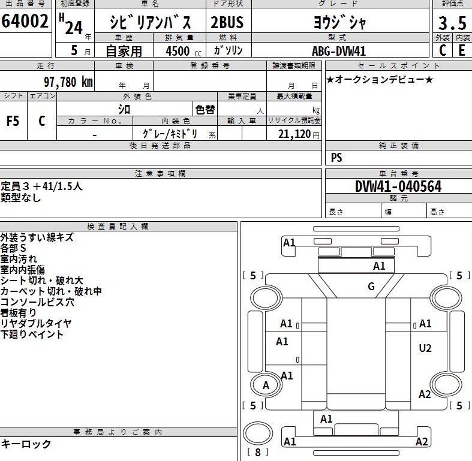Click the spare tire circle above [8]
Image resolution: width=472 pixels, height=461 pixels.
coord(258,433)
